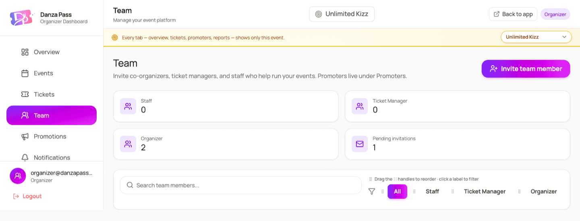Select the Team sidebar item

coord(52,116)
